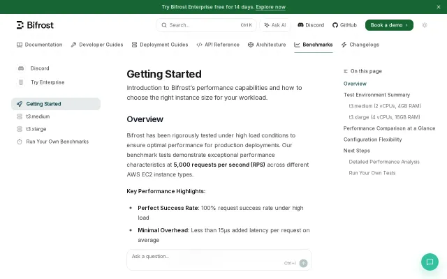
Task: Dismiss the Enterprise trial banner
Action: pos(439,7)
